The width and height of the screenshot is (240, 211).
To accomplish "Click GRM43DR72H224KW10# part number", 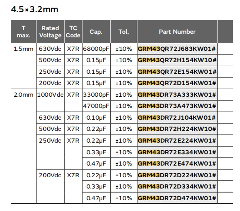I will (177, 129).
